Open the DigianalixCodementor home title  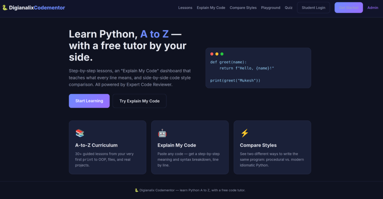[x=37, y=7]
